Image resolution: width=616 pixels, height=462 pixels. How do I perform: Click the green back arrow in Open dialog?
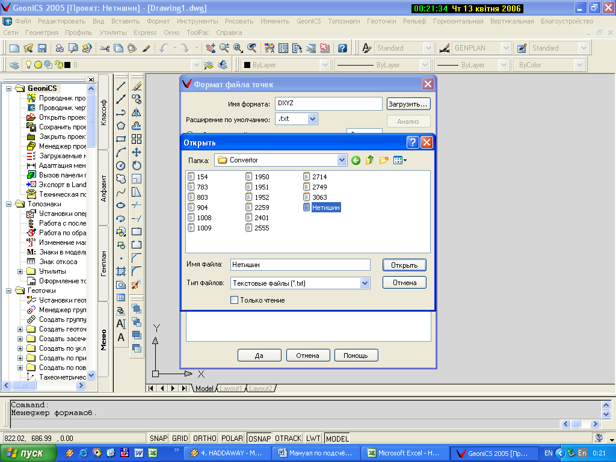pyautogui.click(x=356, y=160)
